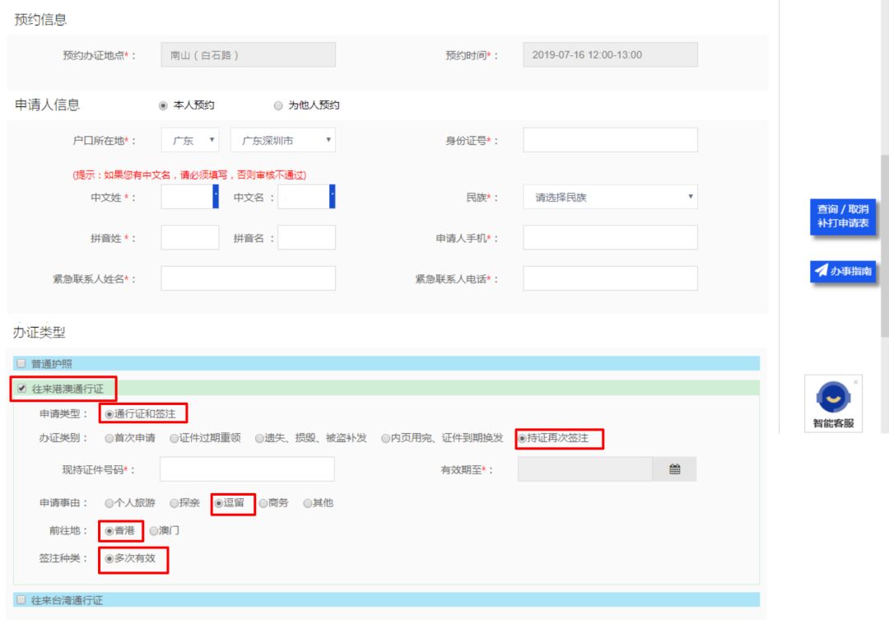Select 逗留 as application reason
This screenshot has height=620, width=889.
coord(218,503)
